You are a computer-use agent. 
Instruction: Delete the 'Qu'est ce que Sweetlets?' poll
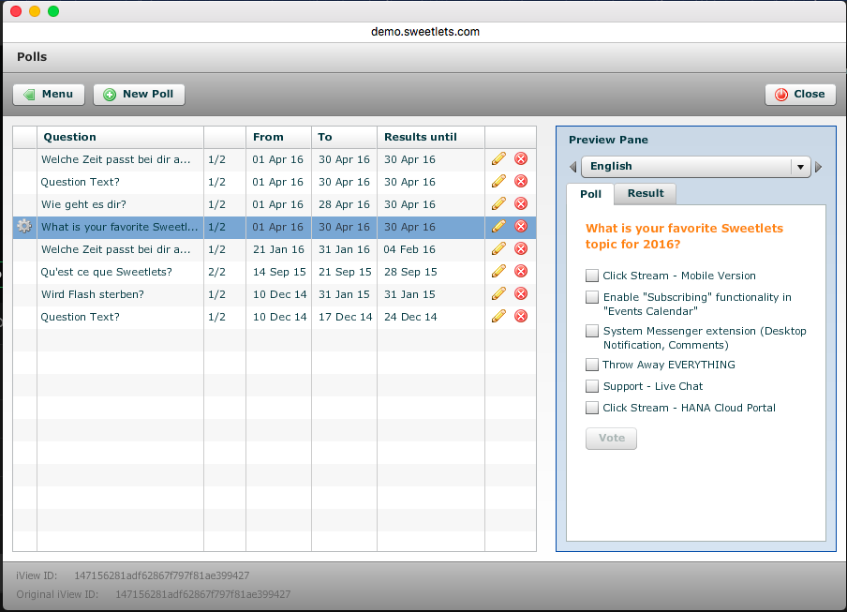coord(521,271)
